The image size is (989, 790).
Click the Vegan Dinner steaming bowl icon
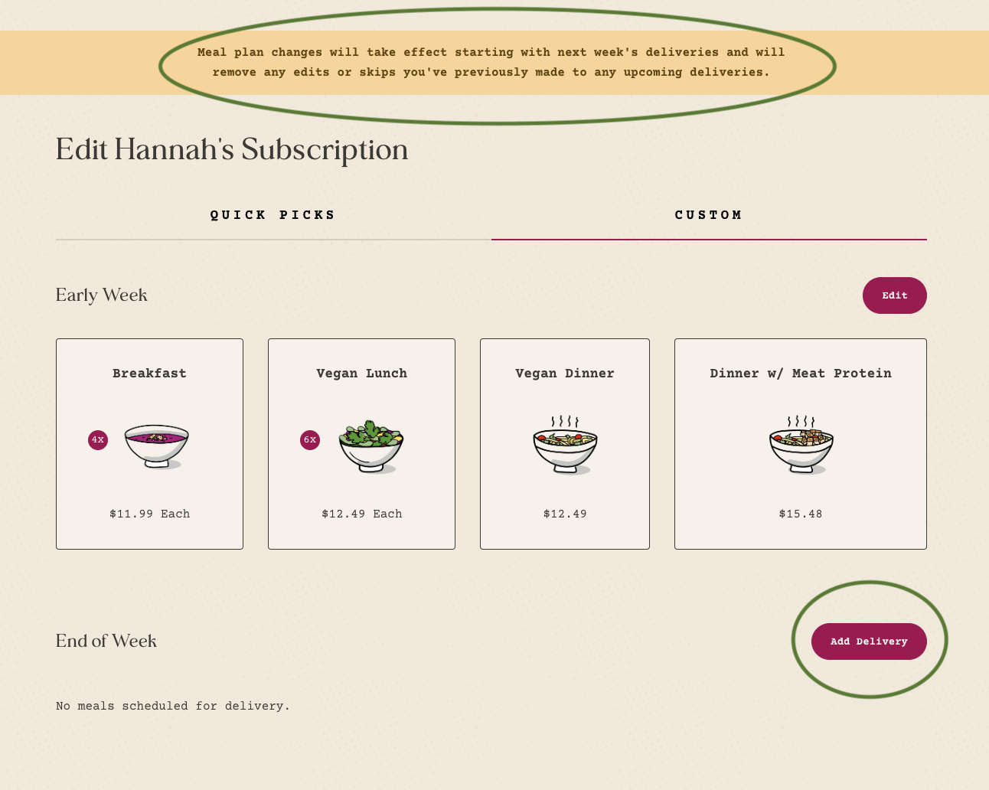(x=565, y=446)
